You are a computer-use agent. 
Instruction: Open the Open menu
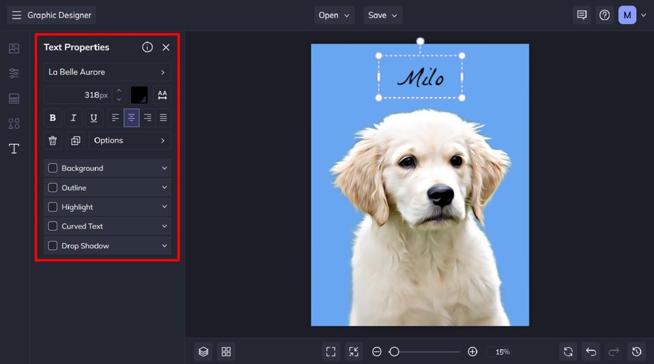tap(334, 15)
